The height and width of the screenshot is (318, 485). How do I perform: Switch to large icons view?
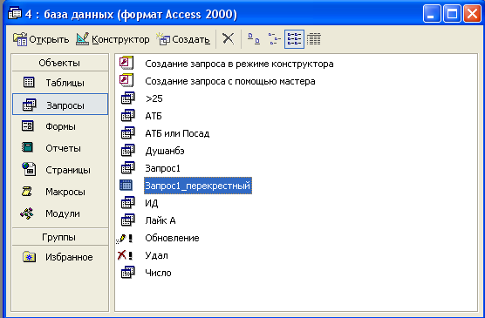[254, 39]
